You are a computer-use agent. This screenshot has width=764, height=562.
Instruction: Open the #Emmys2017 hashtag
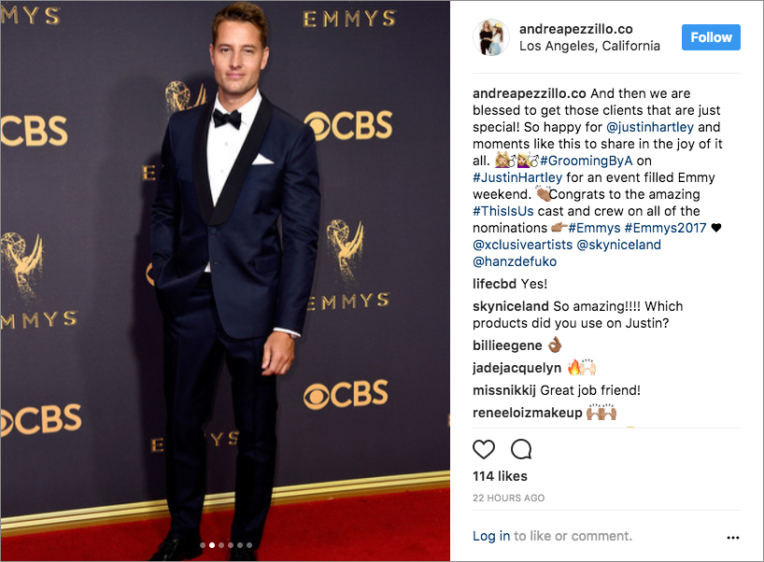[x=665, y=228]
